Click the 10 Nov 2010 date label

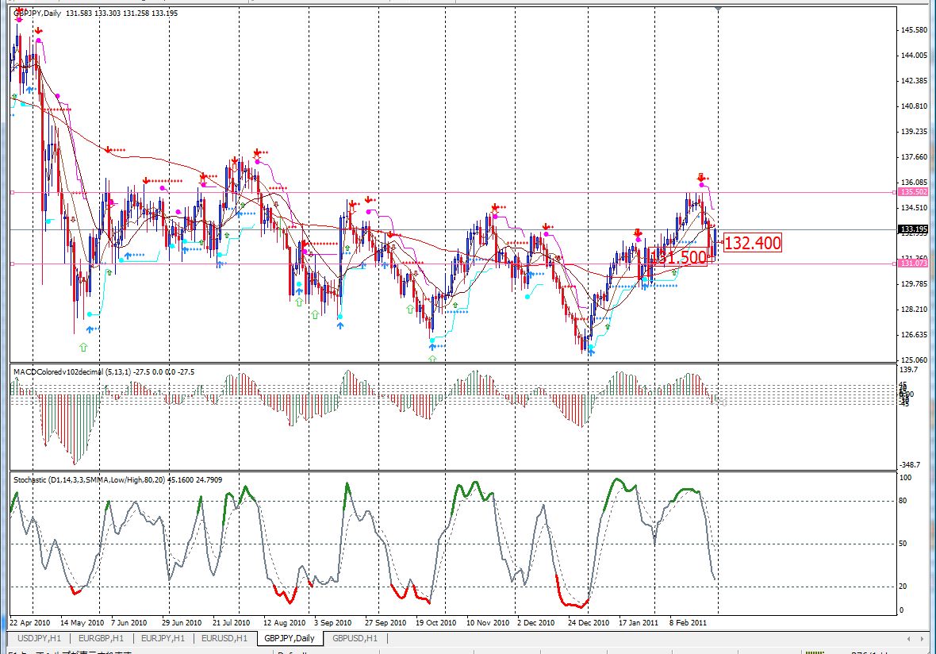point(488,622)
